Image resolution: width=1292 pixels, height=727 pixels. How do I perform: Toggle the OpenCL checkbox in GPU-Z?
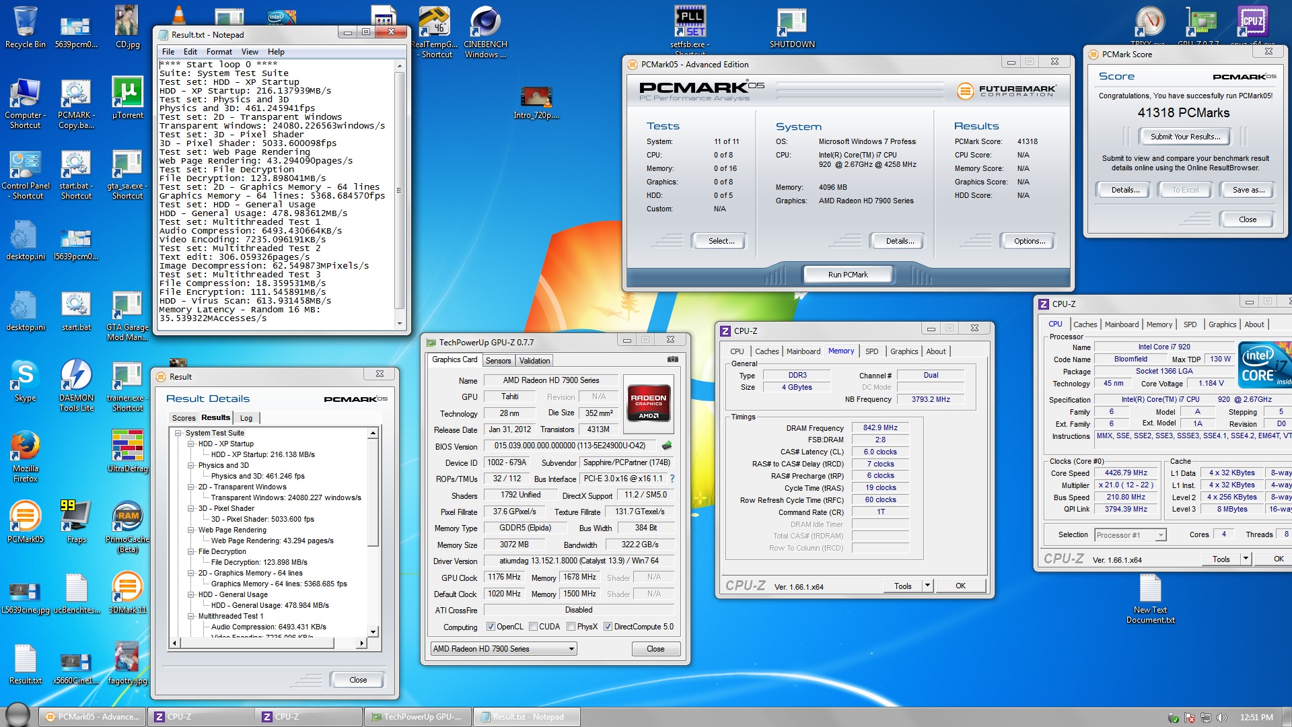491,627
